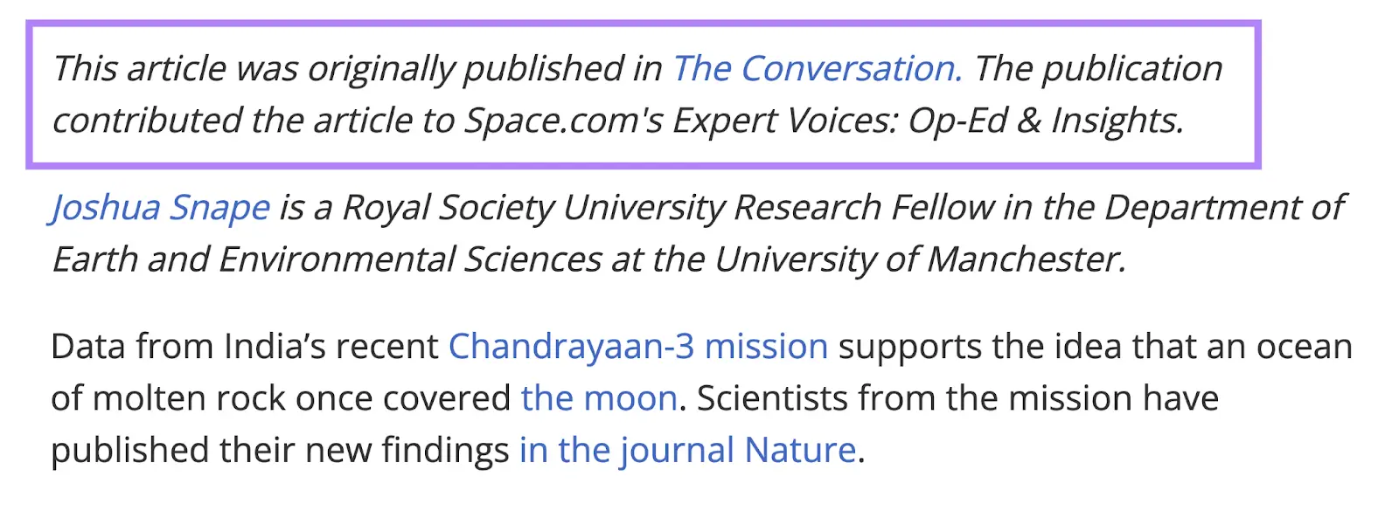The width and height of the screenshot is (1399, 518).
Task: Click the words "This article was originally published"
Action: (x=254, y=69)
